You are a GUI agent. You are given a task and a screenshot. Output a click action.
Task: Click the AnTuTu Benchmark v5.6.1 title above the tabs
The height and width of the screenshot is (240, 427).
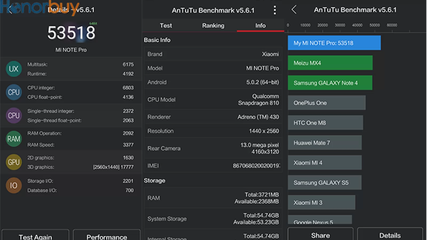[213, 10]
